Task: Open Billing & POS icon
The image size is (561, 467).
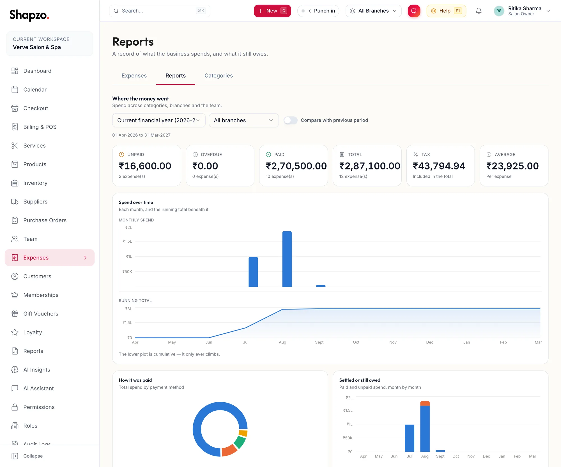Action: point(15,127)
